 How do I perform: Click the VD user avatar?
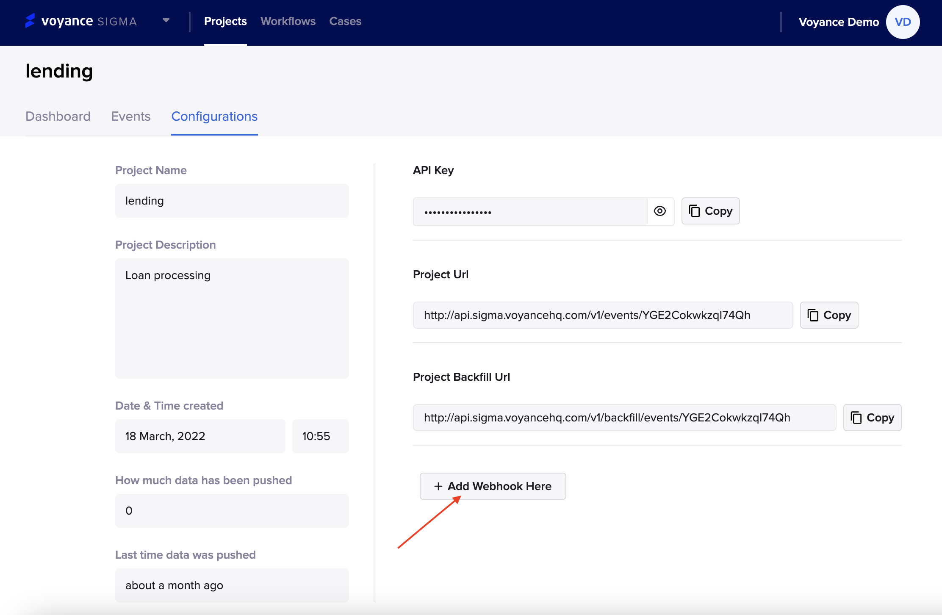point(903,22)
